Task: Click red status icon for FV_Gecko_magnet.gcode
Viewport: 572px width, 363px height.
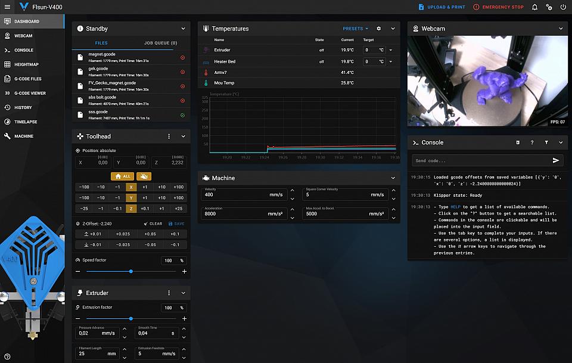Action: pyautogui.click(x=183, y=86)
